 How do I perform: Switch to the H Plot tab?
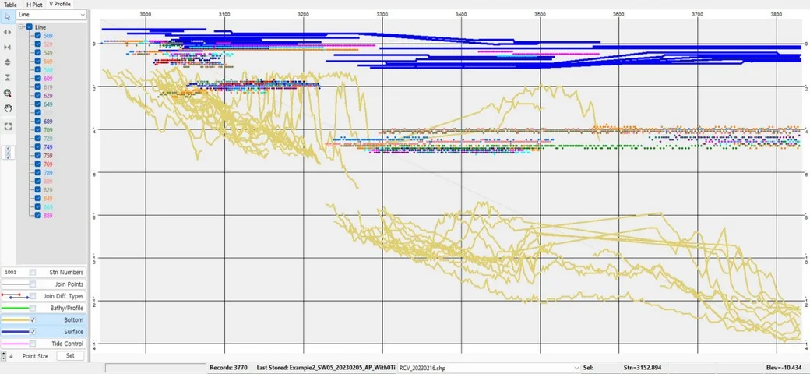(x=35, y=5)
